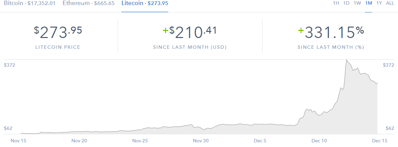Choose the 1M time range

368,3
